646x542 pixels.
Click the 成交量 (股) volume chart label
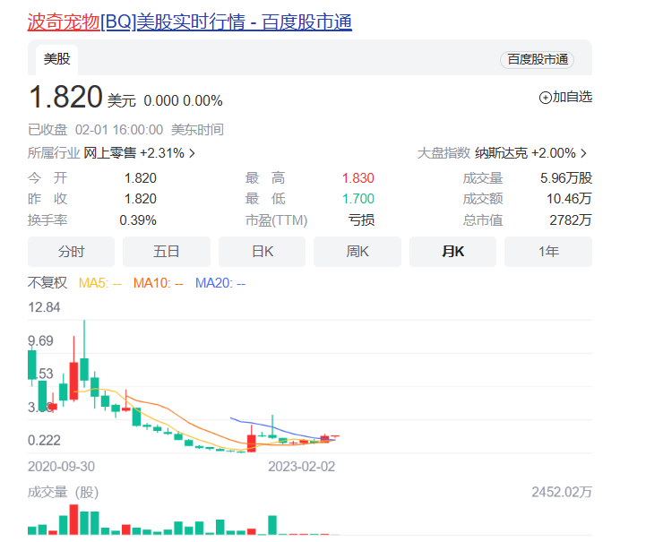(63, 492)
